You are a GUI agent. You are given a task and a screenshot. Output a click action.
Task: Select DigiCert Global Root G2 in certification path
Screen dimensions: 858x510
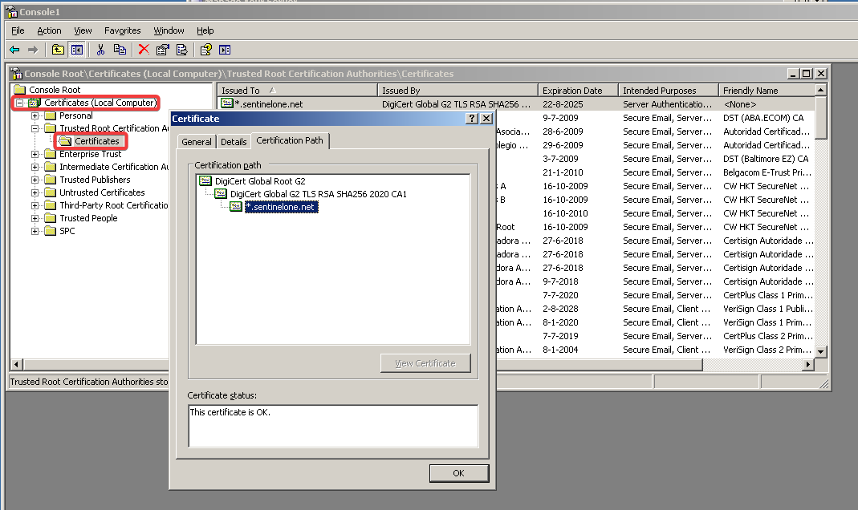[x=259, y=181]
